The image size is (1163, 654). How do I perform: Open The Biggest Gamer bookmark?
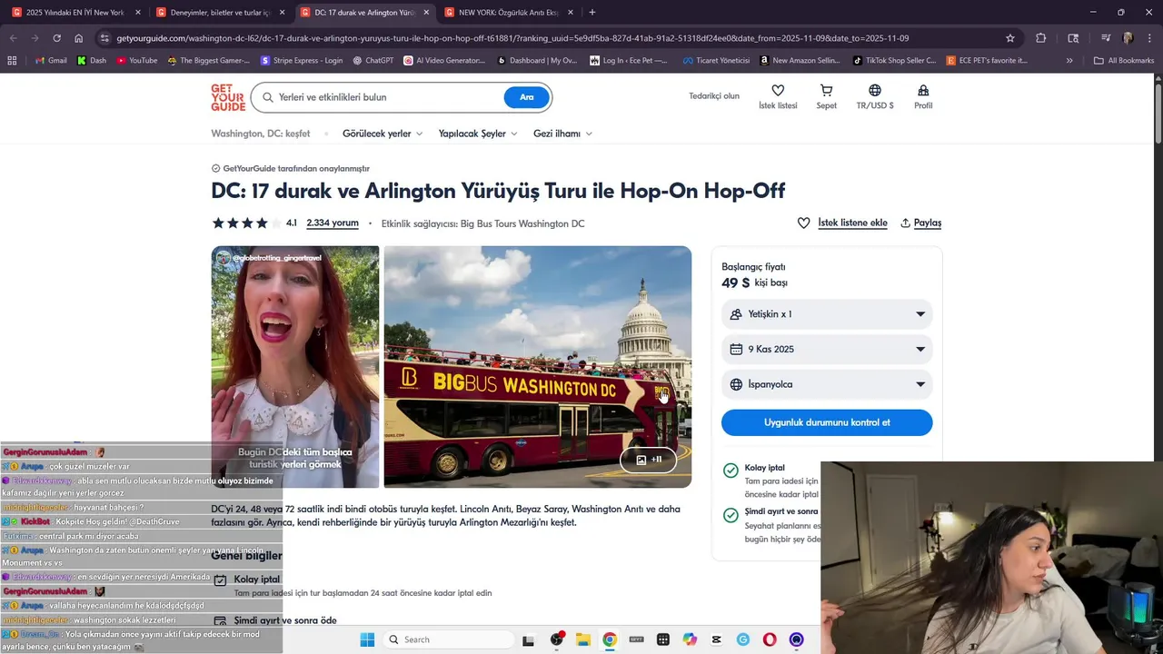click(209, 60)
